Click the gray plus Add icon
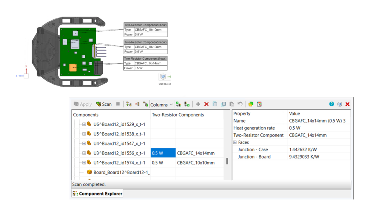 coord(198,104)
